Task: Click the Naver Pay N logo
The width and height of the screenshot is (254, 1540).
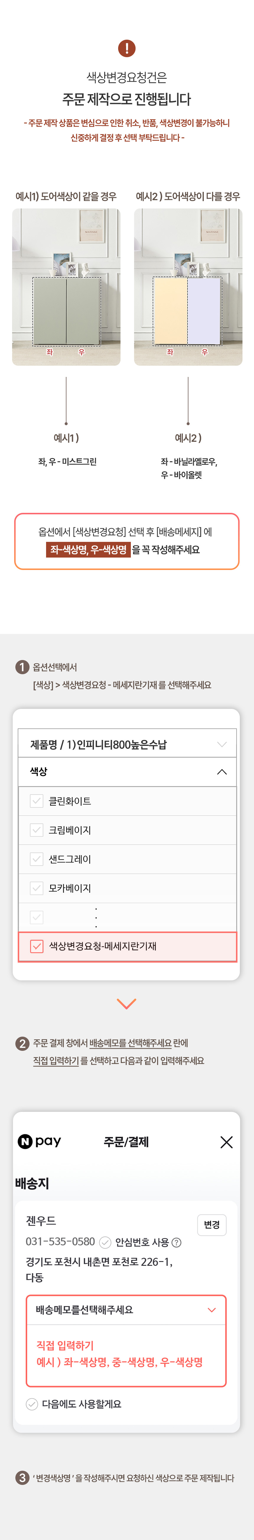Action: 25,1142
